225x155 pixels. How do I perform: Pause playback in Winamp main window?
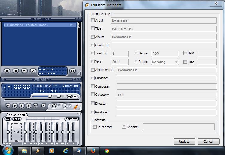click(x=22, y=106)
